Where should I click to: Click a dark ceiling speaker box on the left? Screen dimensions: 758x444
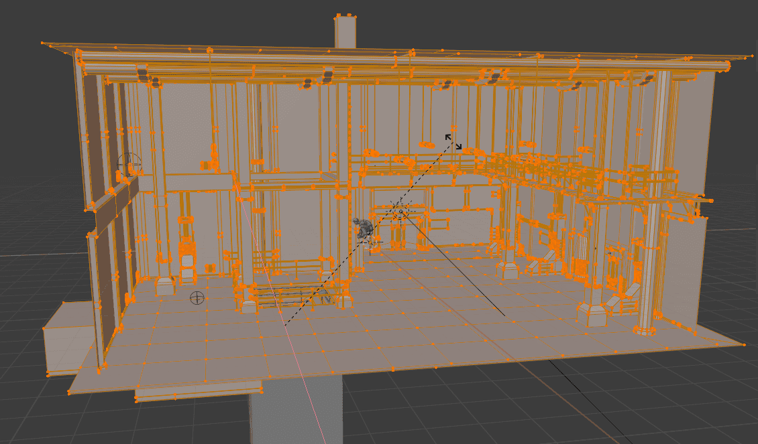(142, 74)
